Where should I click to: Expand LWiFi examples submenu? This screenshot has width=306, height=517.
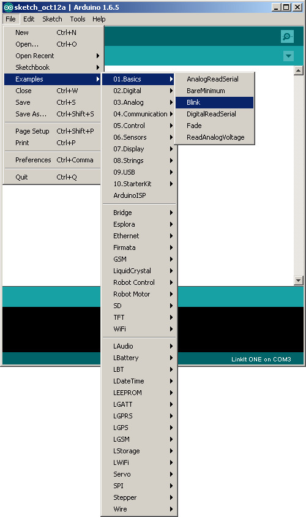(139, 462)
